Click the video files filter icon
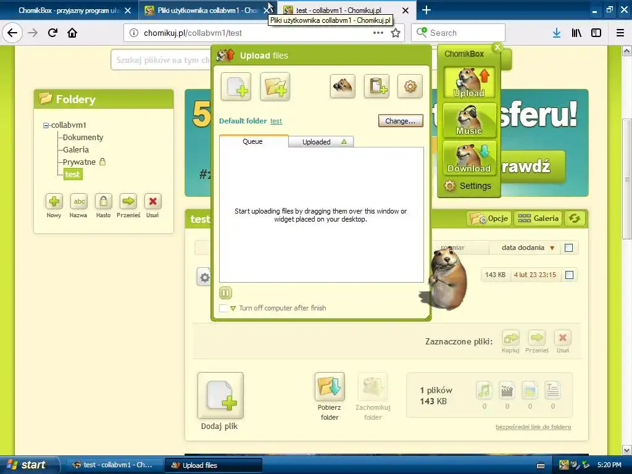Viewport: 632px width, 474px height. pos(507,390)
